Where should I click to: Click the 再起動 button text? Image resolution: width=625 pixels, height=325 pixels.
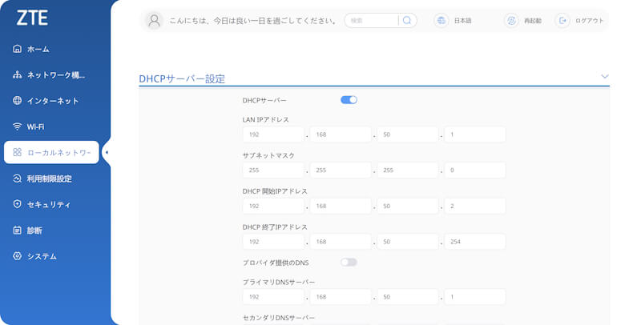pos(533,21)
